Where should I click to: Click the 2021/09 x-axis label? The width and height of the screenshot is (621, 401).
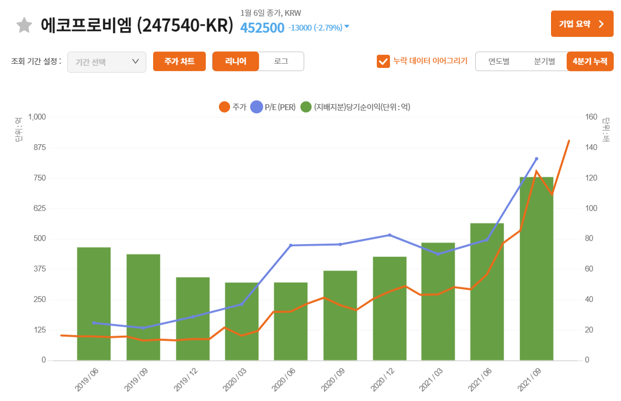529,379
